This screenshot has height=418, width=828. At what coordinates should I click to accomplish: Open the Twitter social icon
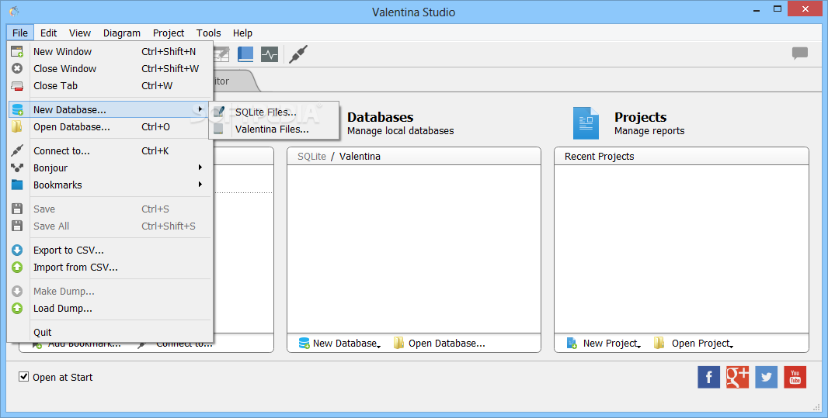click(x=766, y=377)
